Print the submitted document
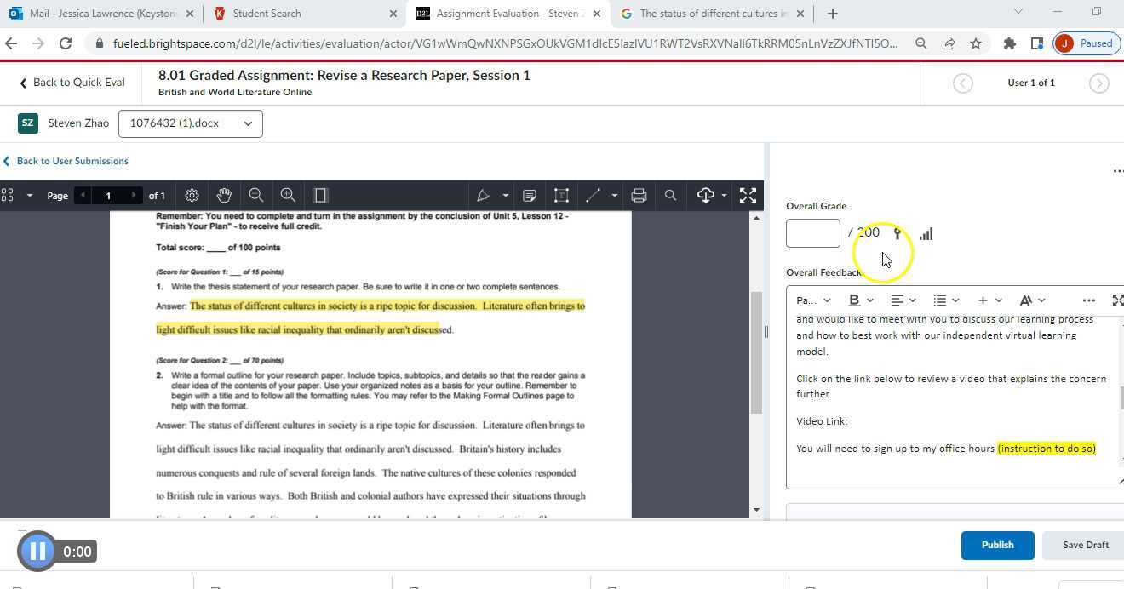Image resolution: width=1124 pixels, height=589 pixels. click(x=639, y=196)
